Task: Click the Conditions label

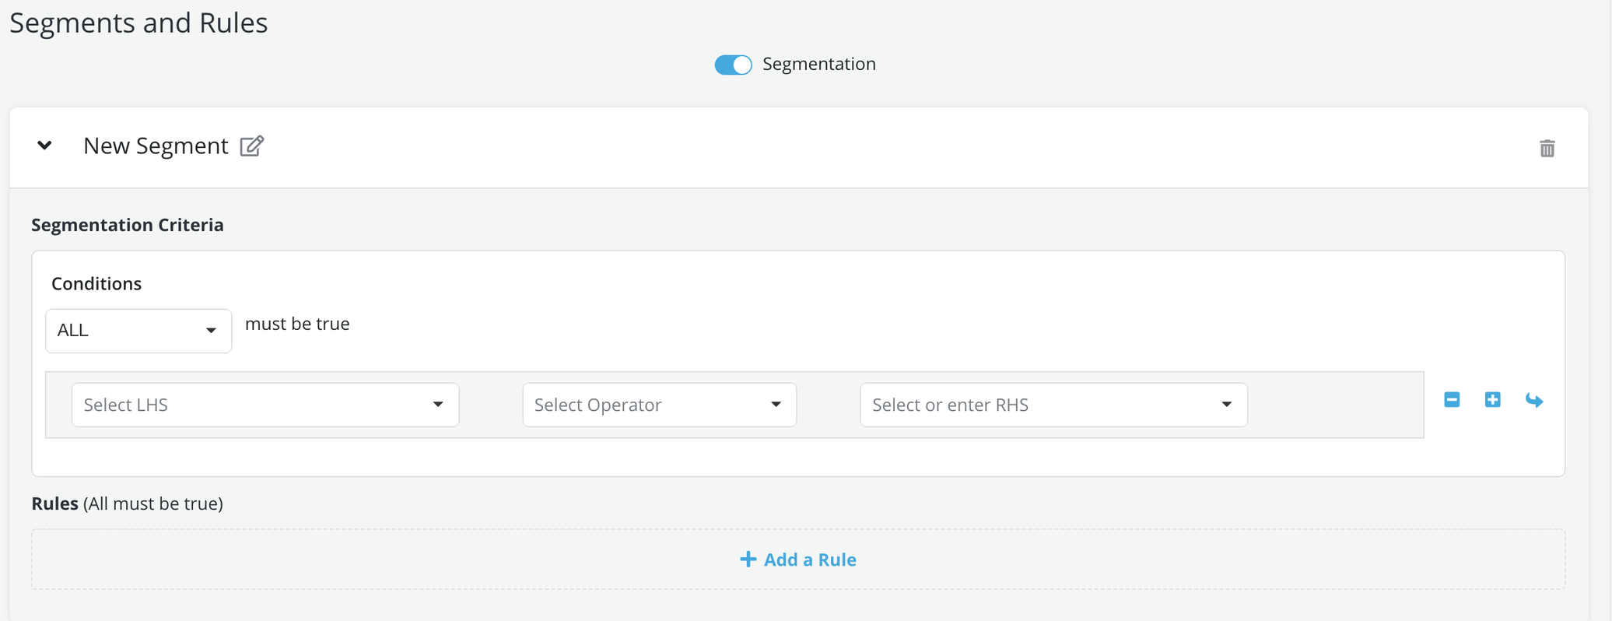Action: pyautogui.click(x=96, y=283)
